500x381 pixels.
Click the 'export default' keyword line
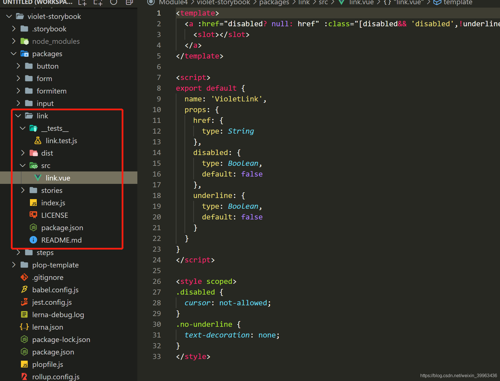tap(206, 88)
